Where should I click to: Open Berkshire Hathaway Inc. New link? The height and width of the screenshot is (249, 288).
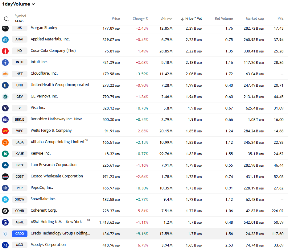tap(56, 119)
